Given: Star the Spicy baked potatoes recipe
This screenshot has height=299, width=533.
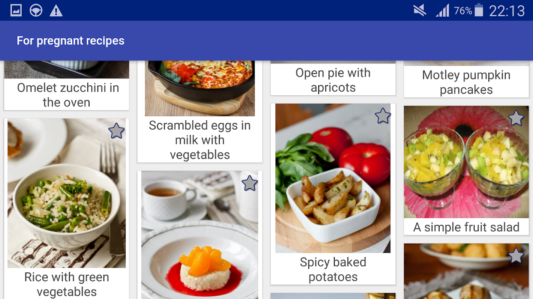Looking at the screenshot, I should [x=383, y=116].
